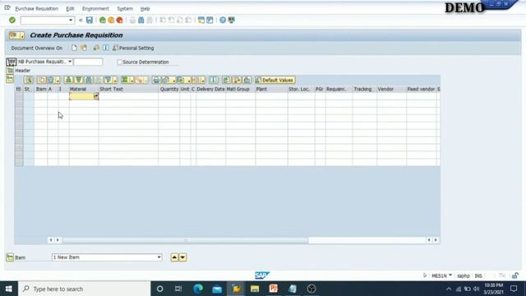Click the requisition number input field

pyautogui.click(x=88, y=62)
